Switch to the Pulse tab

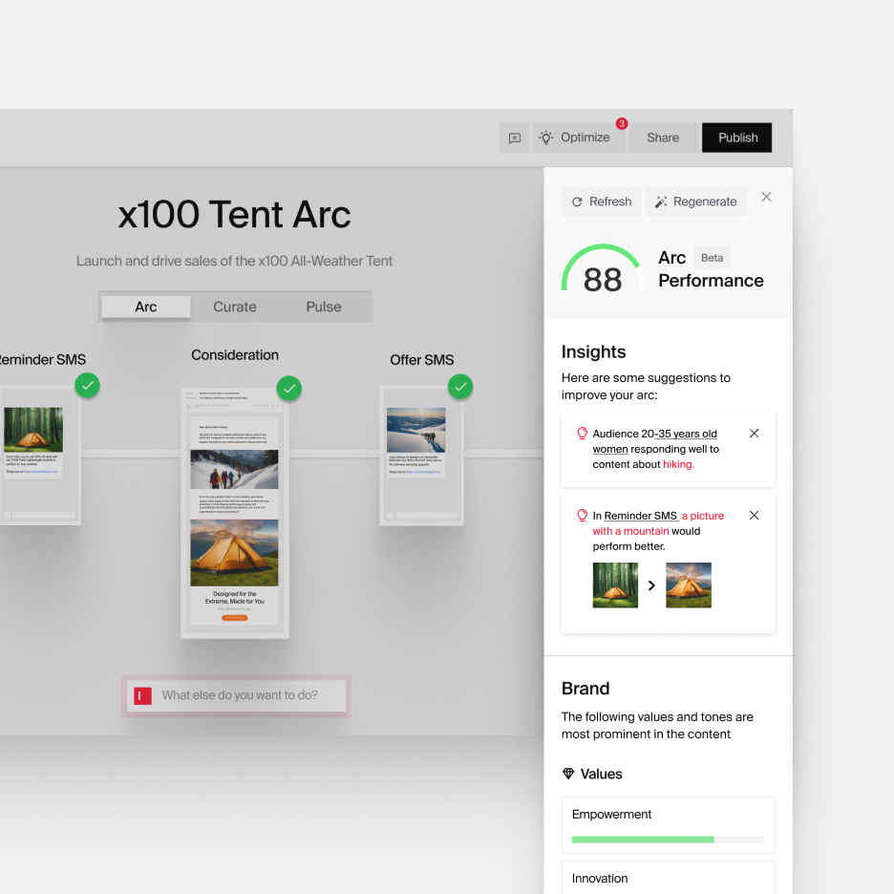coord(323,307)
